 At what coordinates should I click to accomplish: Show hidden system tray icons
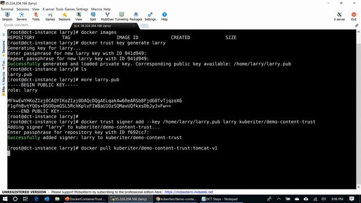(279, 199)
